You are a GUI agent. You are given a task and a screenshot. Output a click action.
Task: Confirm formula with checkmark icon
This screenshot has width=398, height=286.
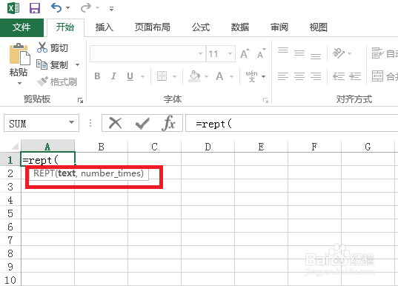(x=142, y=123)
